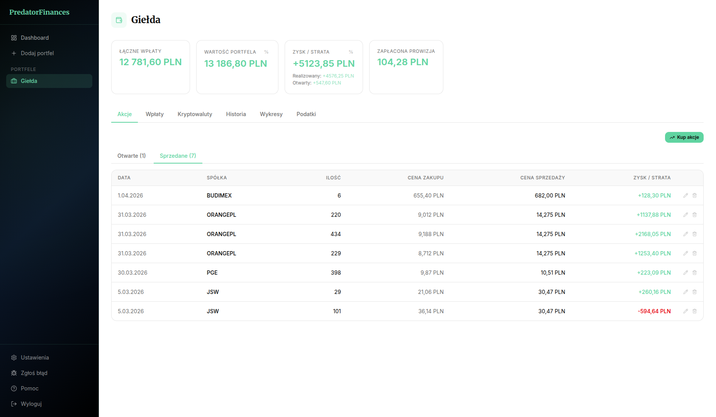Click the wallet icon beside Giełda heading

(x=119, y=20)
